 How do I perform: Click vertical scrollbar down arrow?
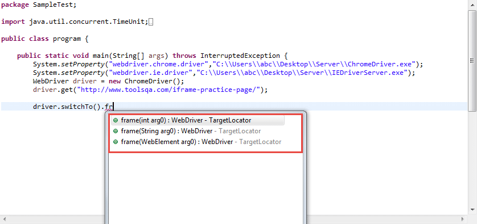pos(472,209)
